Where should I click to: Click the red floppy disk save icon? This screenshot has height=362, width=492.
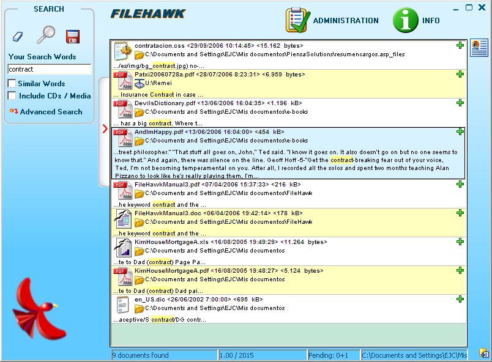(x=73, y=37)
